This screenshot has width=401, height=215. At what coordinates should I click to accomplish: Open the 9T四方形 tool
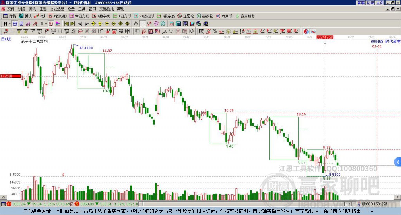pyautogui.click(x=144, y=16)
